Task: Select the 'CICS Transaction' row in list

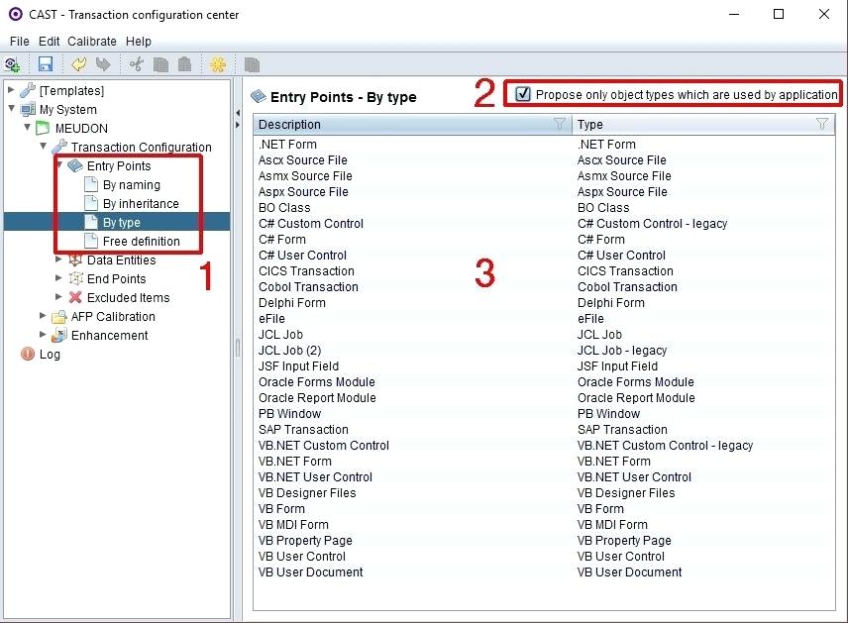Action: (306, 271)
